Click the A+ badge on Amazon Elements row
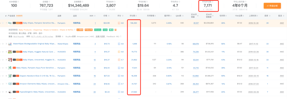 pyautogui.click(x=18, y=84)
